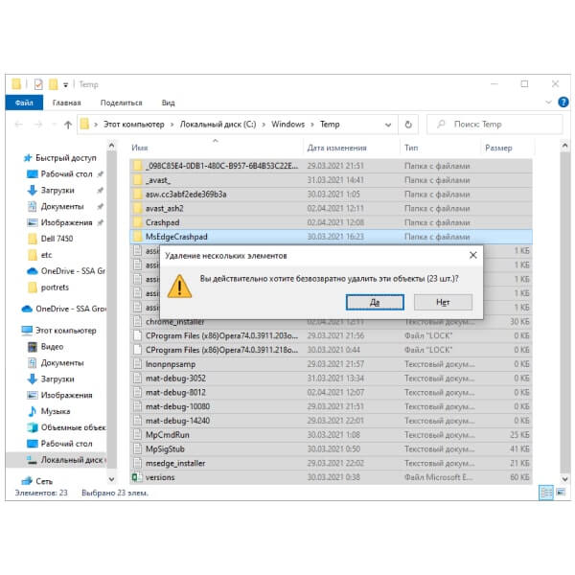Select the mat-debug-10080 file name
The width and height of the screenshot is (575, 575).
178,406
